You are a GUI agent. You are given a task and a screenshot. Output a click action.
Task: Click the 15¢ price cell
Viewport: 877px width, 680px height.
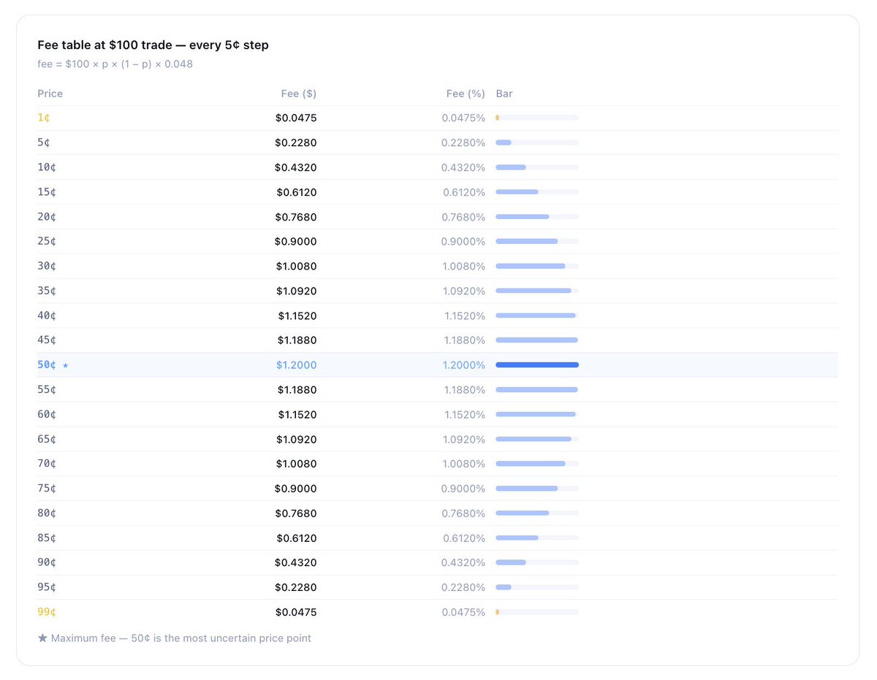(47, 192)
